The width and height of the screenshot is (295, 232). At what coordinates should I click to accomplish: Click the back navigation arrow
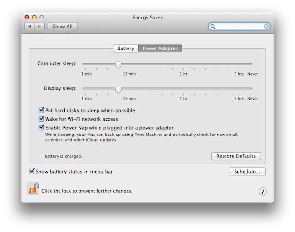(x=29, y=26)
